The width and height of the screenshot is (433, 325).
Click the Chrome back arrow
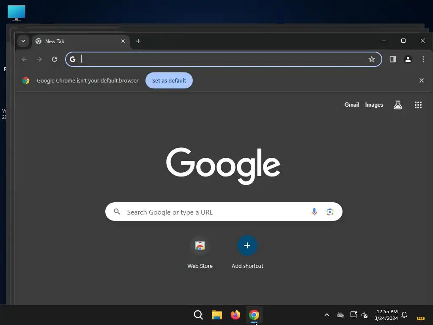(24, 59)
